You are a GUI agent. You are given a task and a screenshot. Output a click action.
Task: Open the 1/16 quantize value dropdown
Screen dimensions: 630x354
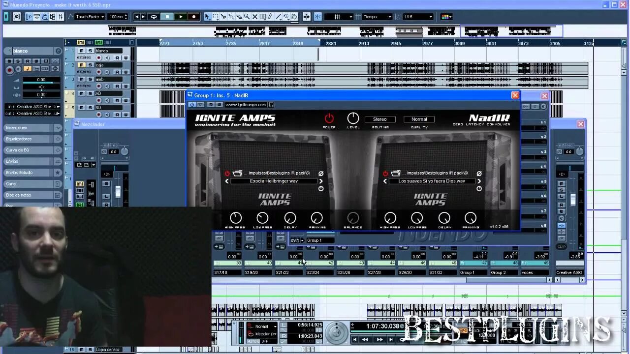pos(418,17)
